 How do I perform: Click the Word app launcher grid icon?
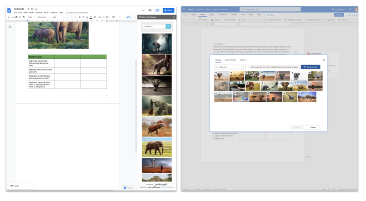[184, 9]
